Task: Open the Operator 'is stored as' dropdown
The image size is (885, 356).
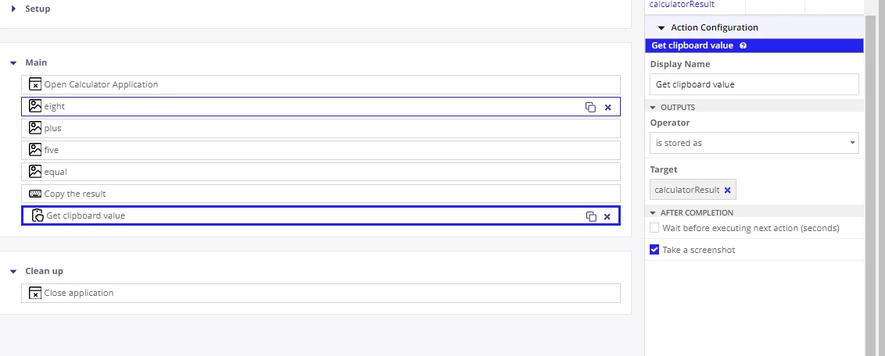Action: pos(754,143)
